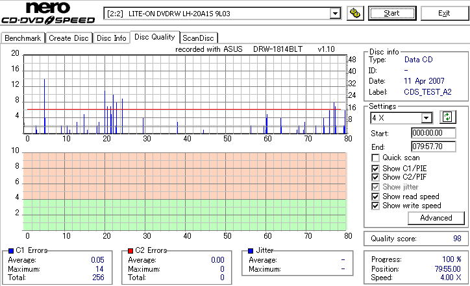Click the red C2 Errors legend square

[x=130, y=251]
